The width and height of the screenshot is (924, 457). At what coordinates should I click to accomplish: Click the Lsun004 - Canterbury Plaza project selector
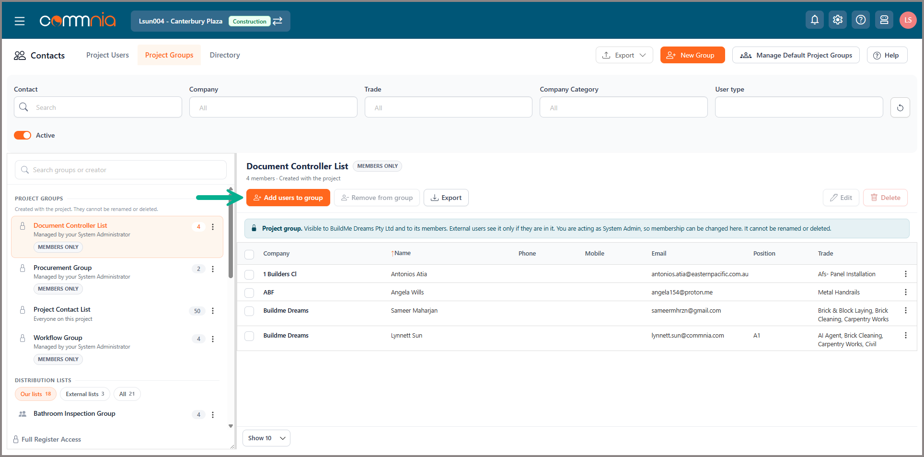tap(210, 21)
